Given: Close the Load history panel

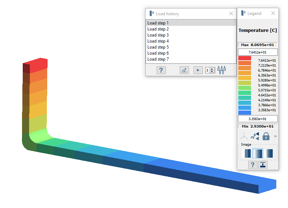Looking at the screenshot, I should 231,13.
